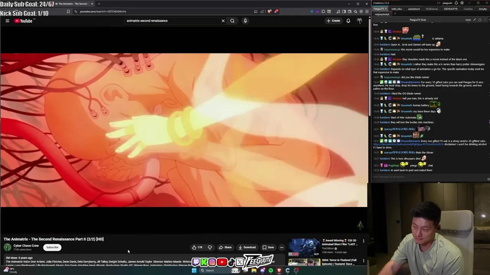
Task: Switch to JOEYKAOTYK tab in Chatterino
Action: (x=451, y=9)
